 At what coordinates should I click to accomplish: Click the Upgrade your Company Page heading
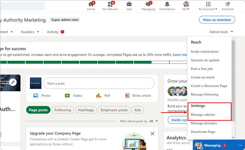55,133
